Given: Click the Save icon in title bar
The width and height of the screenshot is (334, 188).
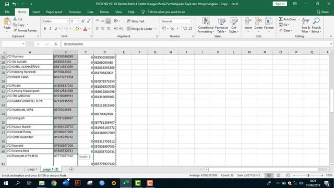Looking at the screenshot, I should (7, 4).
